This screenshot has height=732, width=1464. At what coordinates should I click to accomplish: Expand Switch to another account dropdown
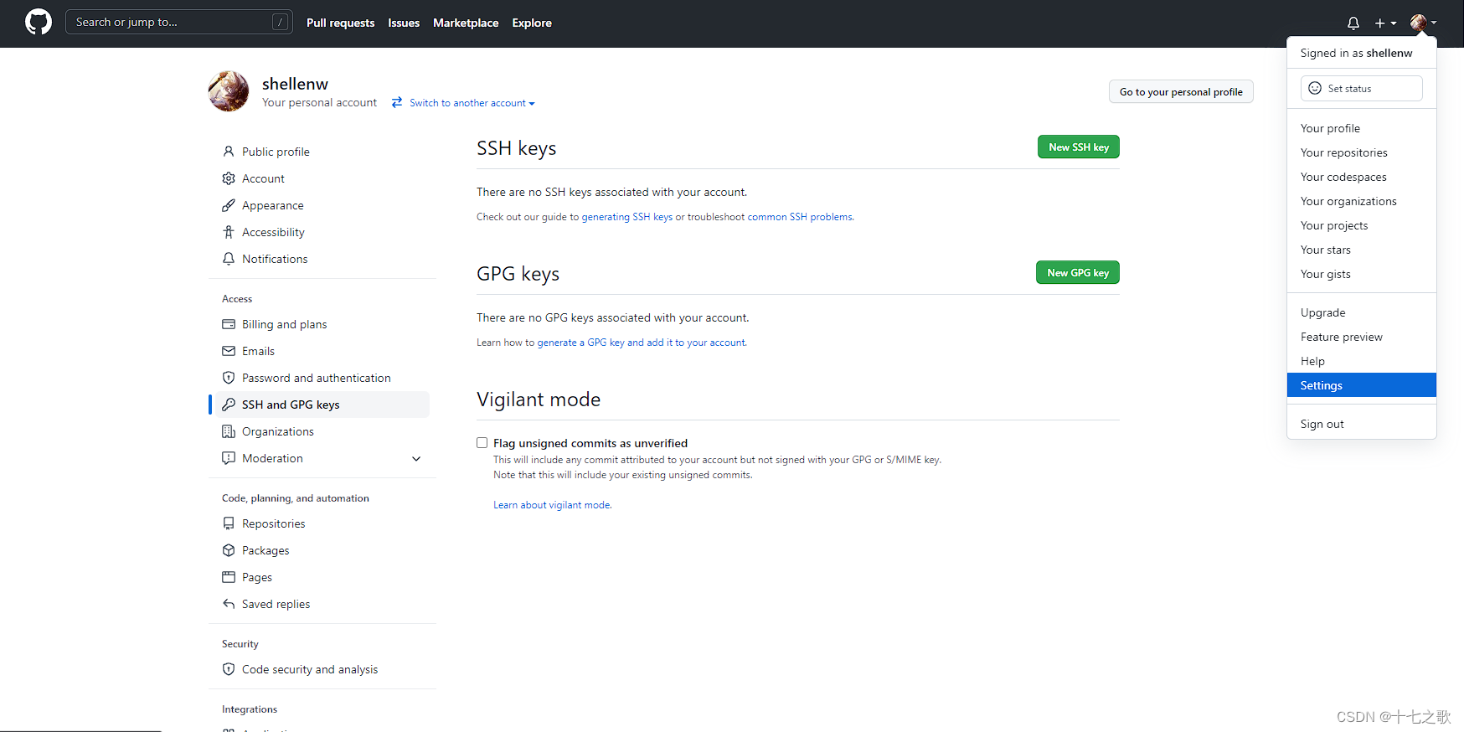[x=472, y=103]
